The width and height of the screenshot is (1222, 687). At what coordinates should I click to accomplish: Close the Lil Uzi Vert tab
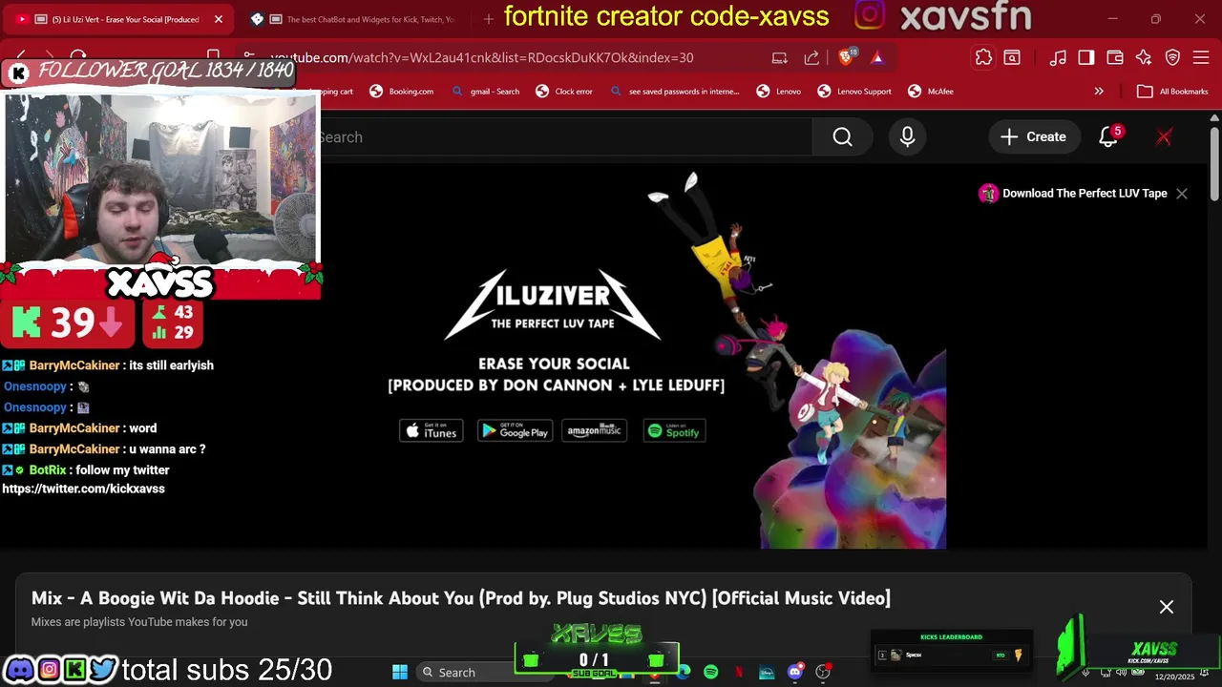pyautogui.click(x=218, y=19)
